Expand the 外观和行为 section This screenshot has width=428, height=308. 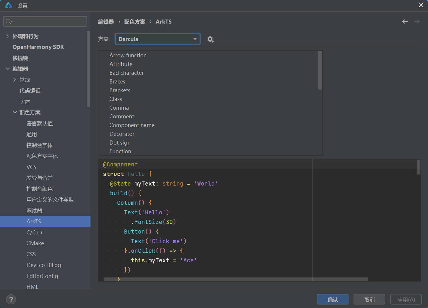click(x=8, y=36)
